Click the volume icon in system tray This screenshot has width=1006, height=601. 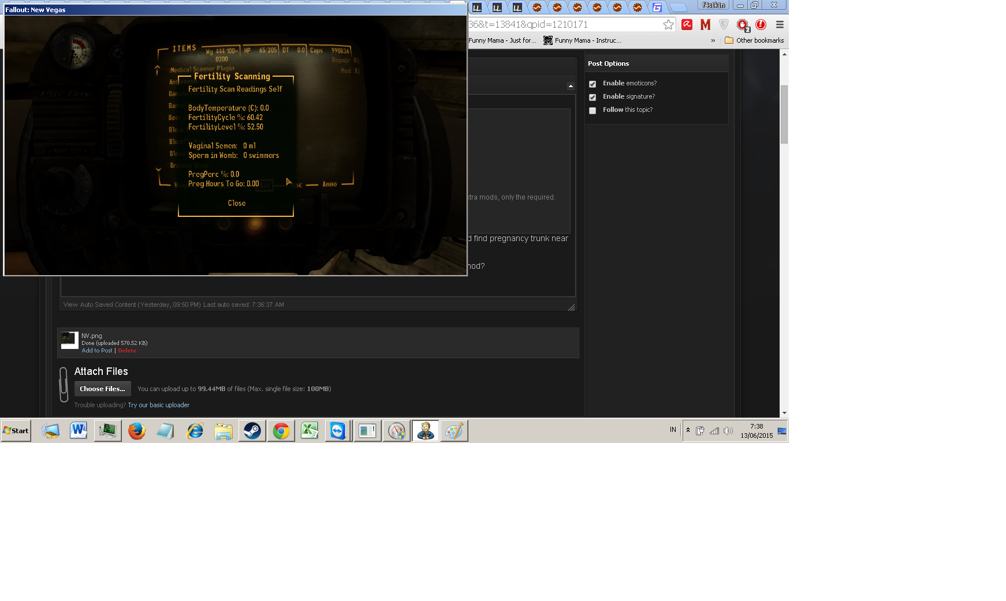728,431
